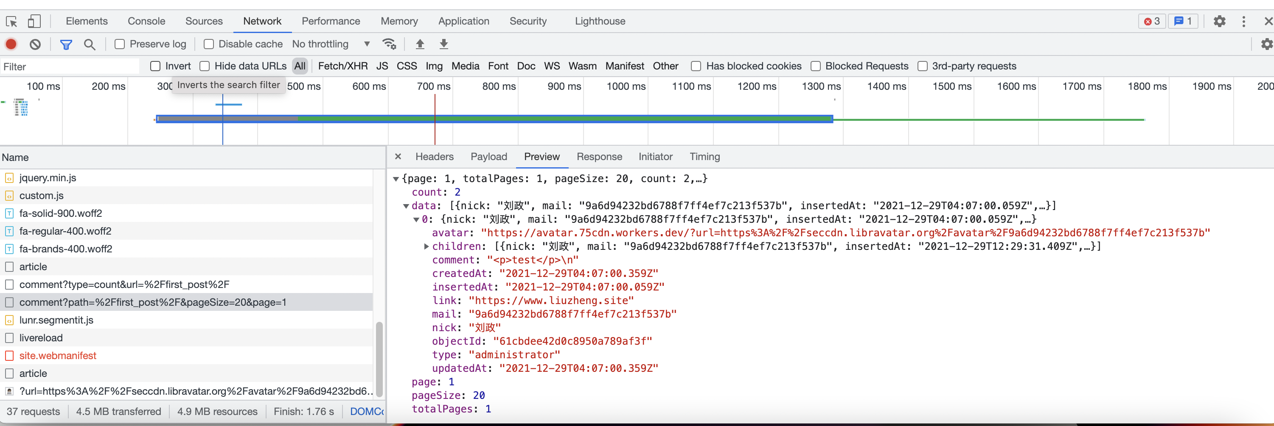Open the Performance tab
The height and width of the screenshot is (426, 1274).
(x=331, y=21)
